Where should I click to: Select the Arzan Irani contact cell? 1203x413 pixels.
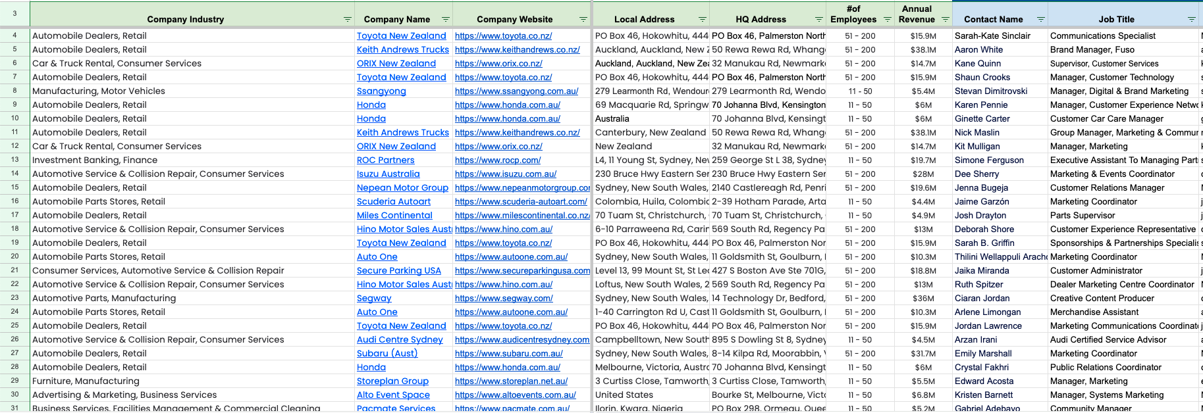pos(1000,340)
